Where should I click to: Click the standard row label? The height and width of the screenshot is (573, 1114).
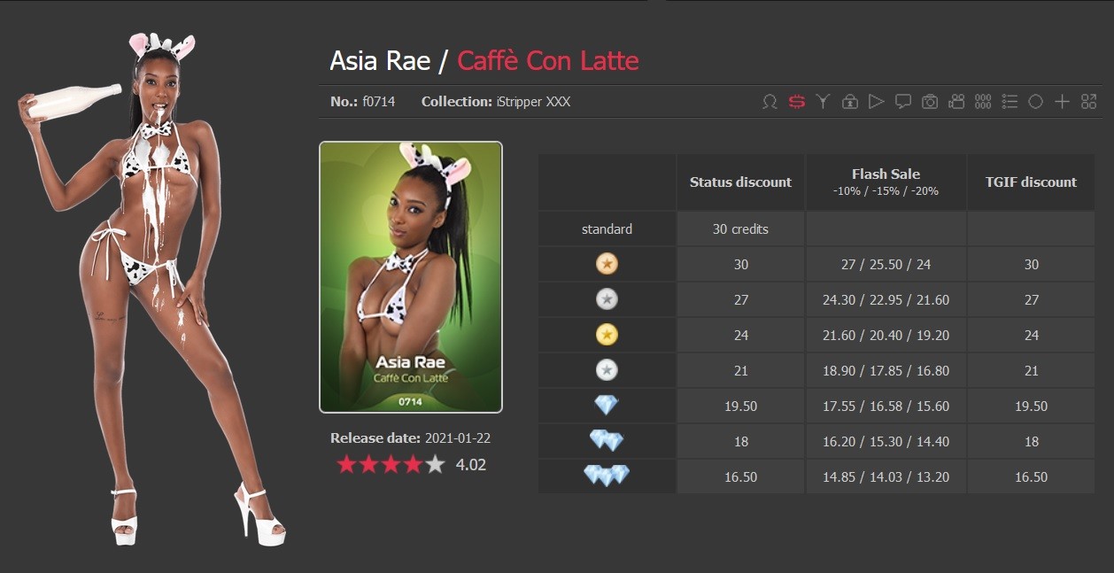pos(607,228)
